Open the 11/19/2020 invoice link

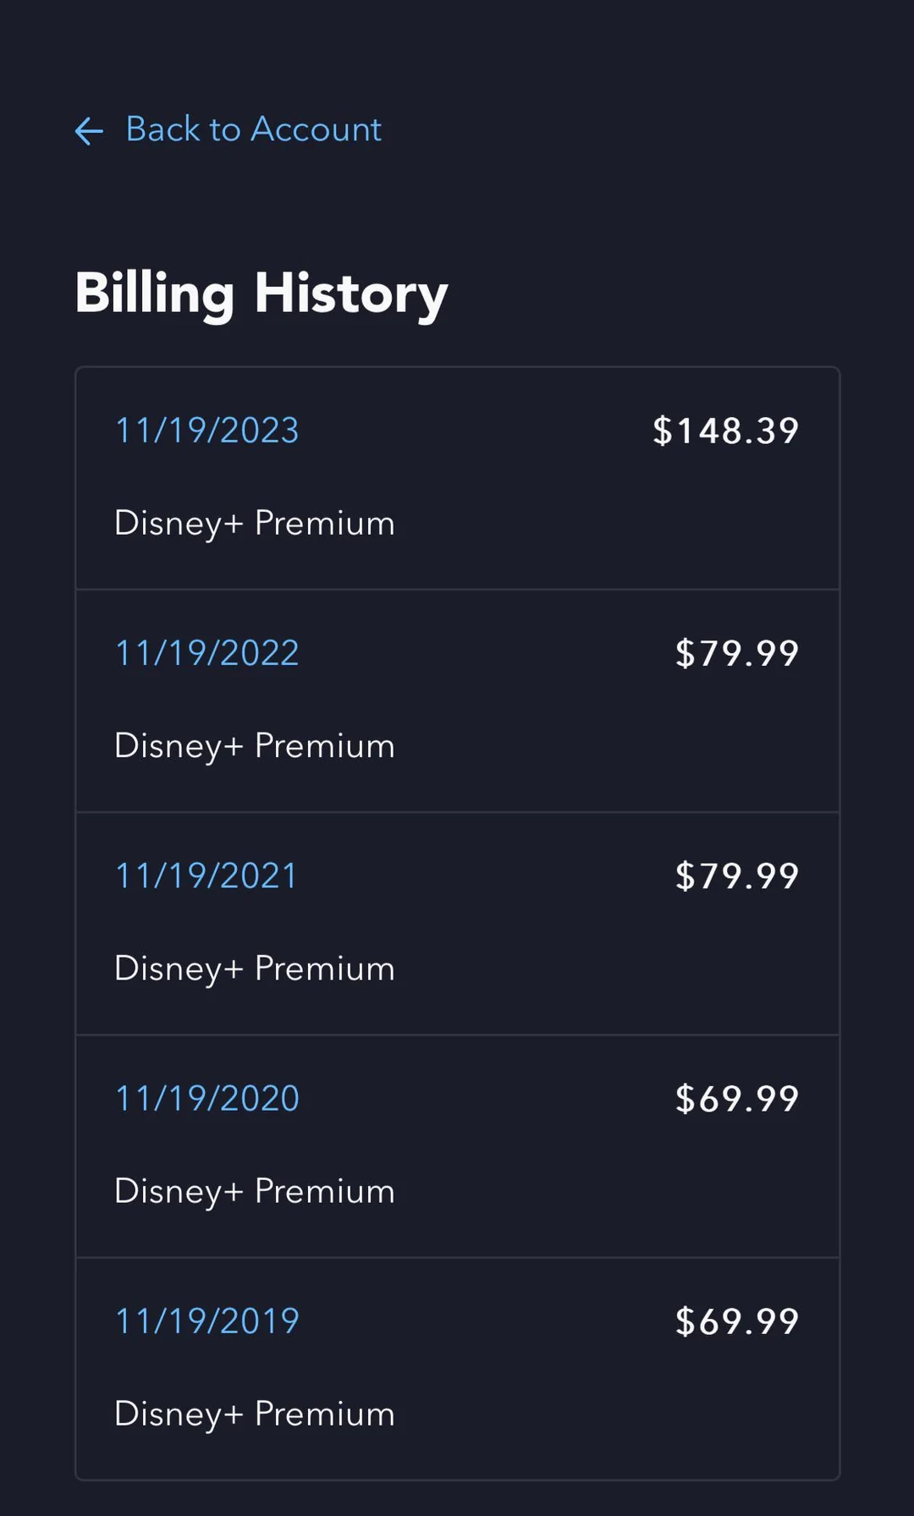point(206,1098)
